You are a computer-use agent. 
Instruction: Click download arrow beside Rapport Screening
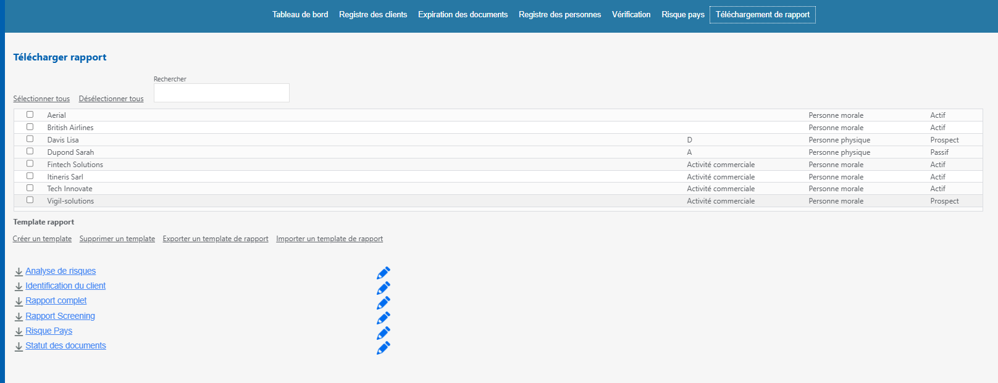coord(19,316)
